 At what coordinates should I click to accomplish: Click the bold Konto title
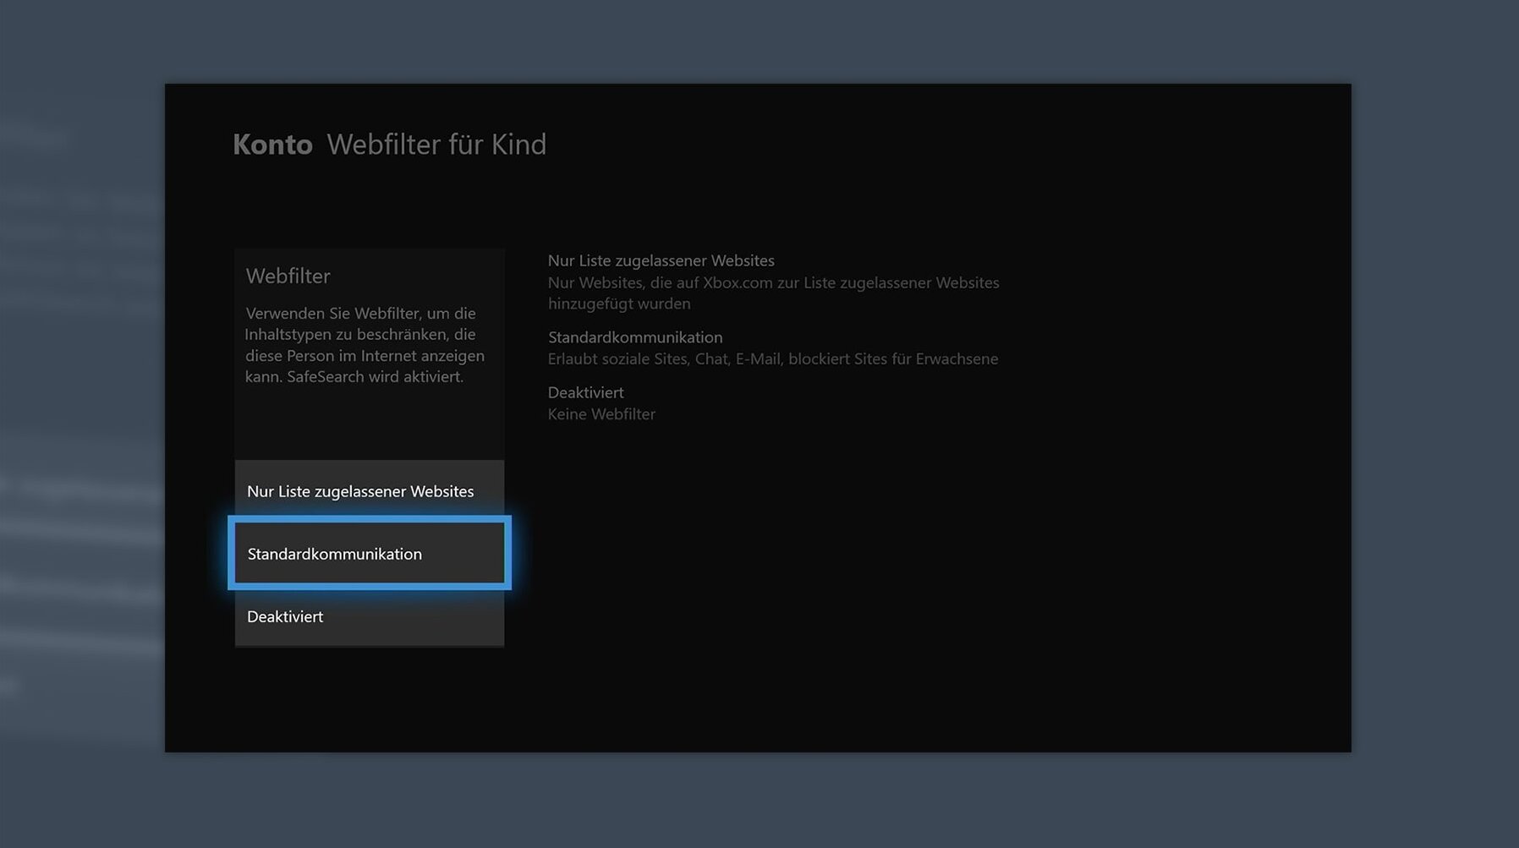click(x=272, y=145)
